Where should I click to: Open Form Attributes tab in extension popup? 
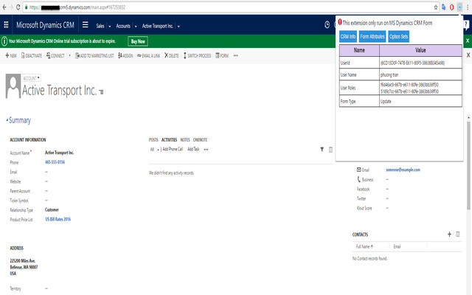[x=372, y=36]
